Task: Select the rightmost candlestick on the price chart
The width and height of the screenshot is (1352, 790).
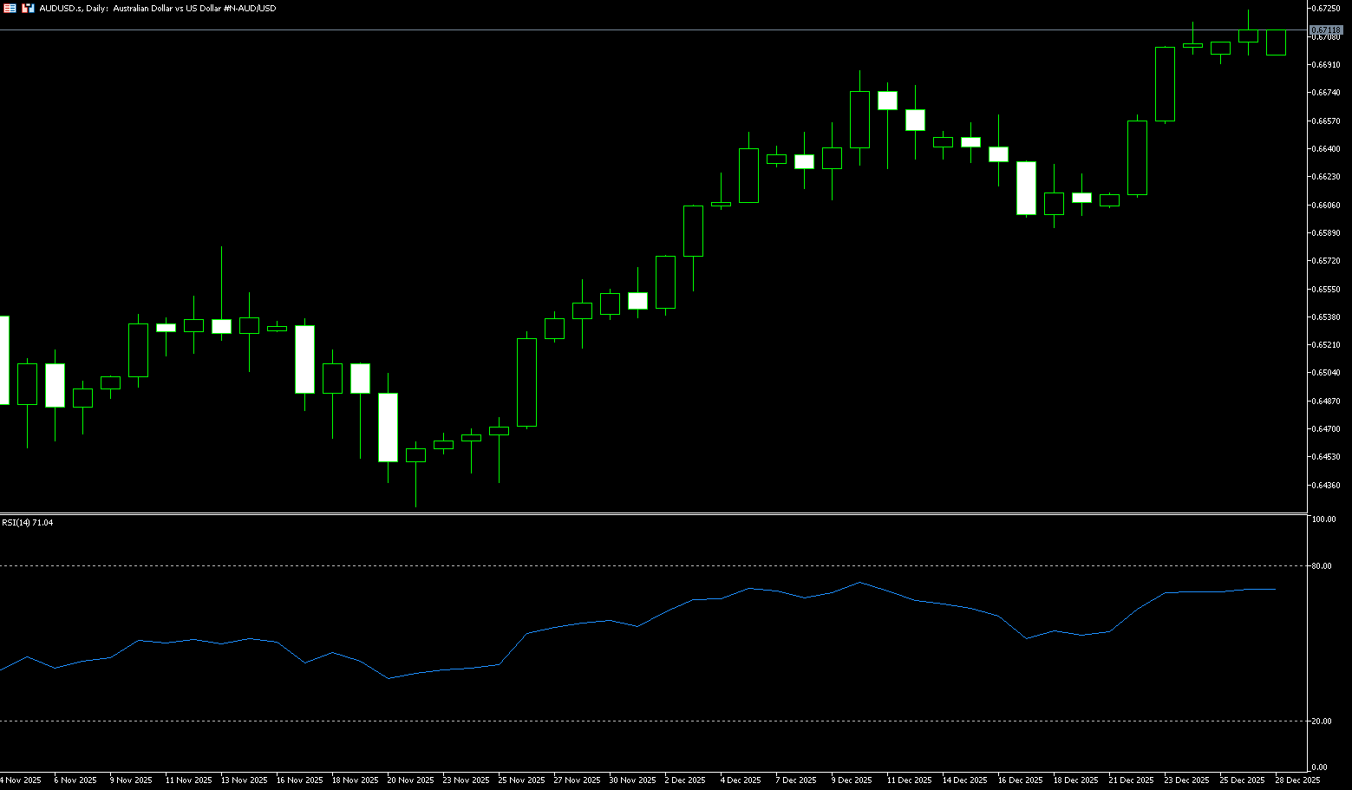Action: pos(1276,42)
